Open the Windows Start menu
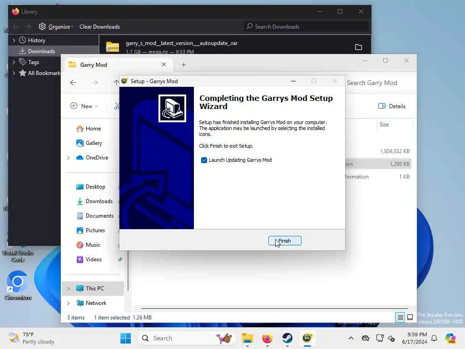Screen dimensions: 465x349 pyautogui.click(x=125, y=338)
